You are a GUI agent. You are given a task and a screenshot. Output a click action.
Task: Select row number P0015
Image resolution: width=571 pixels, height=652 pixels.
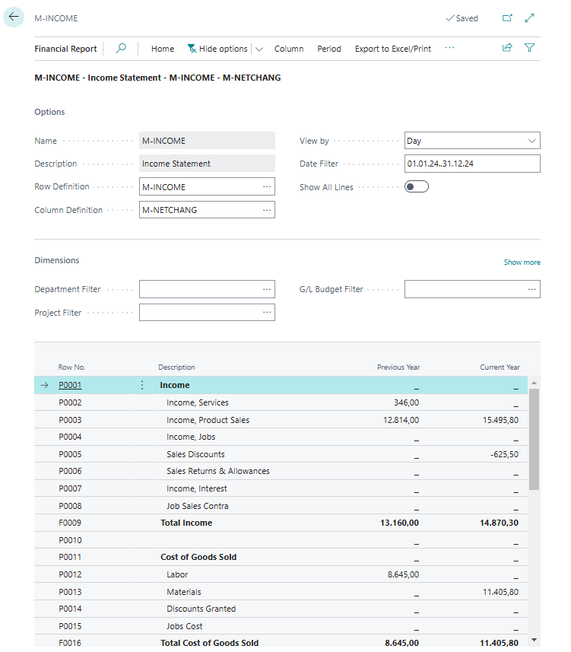pos(70,626)
